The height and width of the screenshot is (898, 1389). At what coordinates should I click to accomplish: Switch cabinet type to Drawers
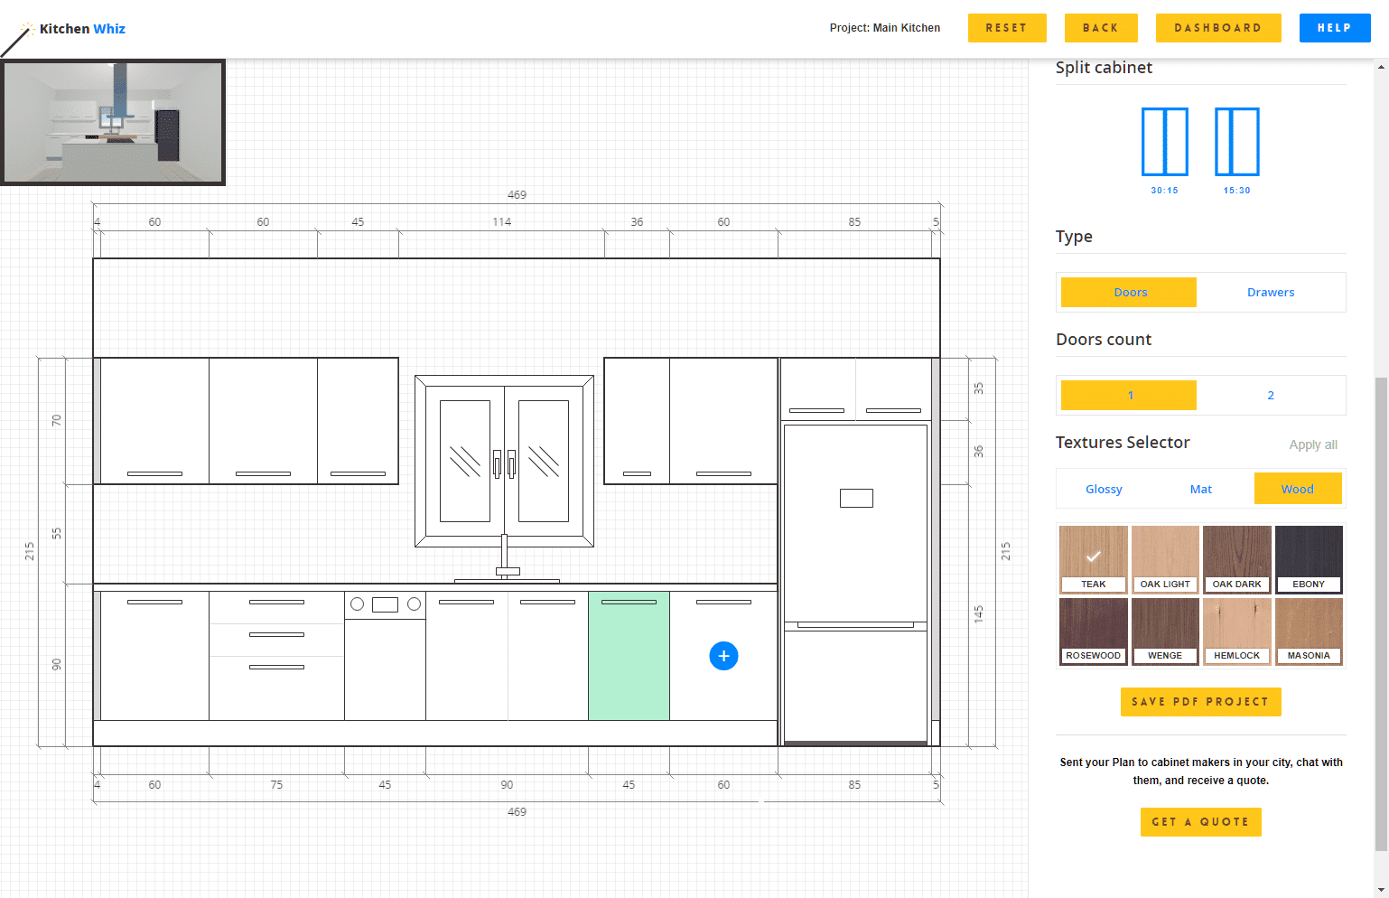pyautogui.click(x=1270, y=292)
